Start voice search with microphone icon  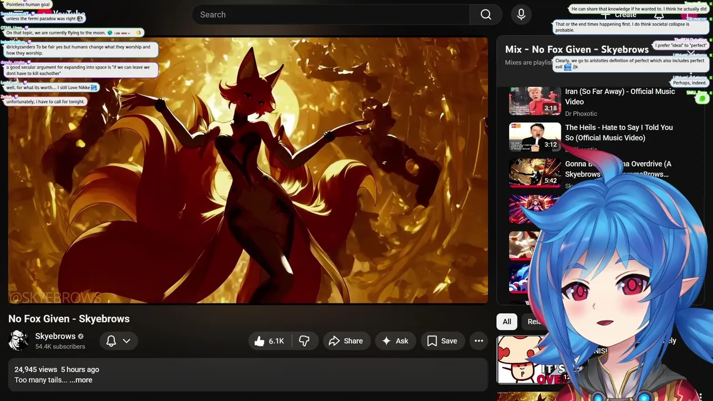coord(521,14)
